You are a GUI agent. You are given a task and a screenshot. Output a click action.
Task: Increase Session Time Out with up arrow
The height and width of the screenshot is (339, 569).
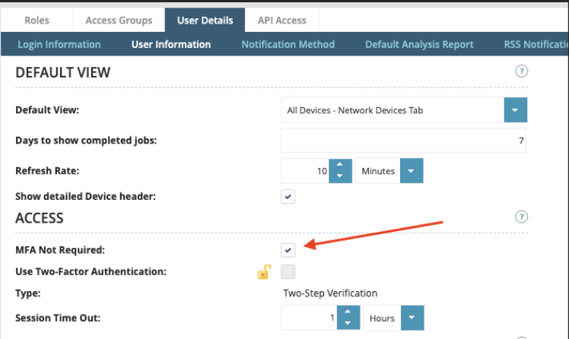pyautogui.click(x=347, y=313)
